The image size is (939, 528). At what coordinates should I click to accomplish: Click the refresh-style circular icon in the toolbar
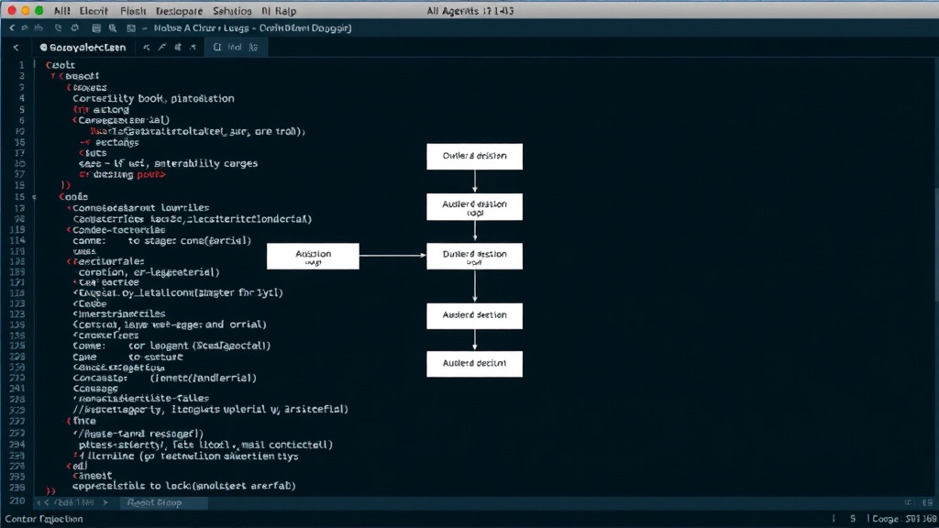75,28
